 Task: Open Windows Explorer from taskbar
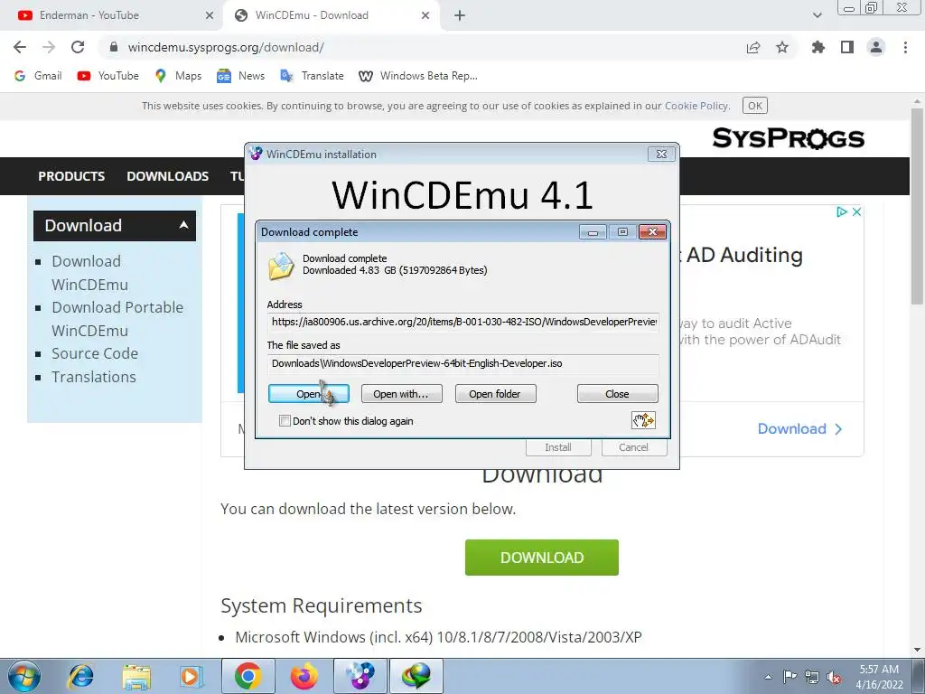(x=136, y=676)
